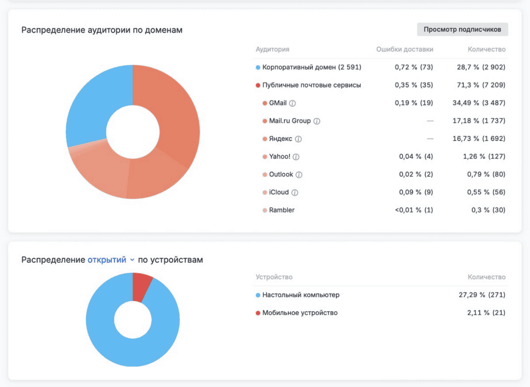530x387 pixels.
Task: Click the Просмотр подписчиков button
Action: coord(462,30)
